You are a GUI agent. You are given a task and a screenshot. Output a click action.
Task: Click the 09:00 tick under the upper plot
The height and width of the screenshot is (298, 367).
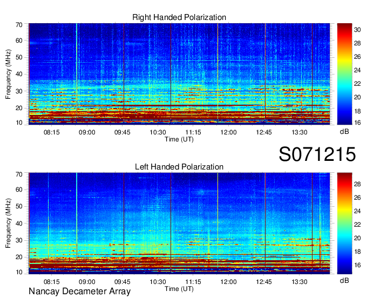pos(87,132)
